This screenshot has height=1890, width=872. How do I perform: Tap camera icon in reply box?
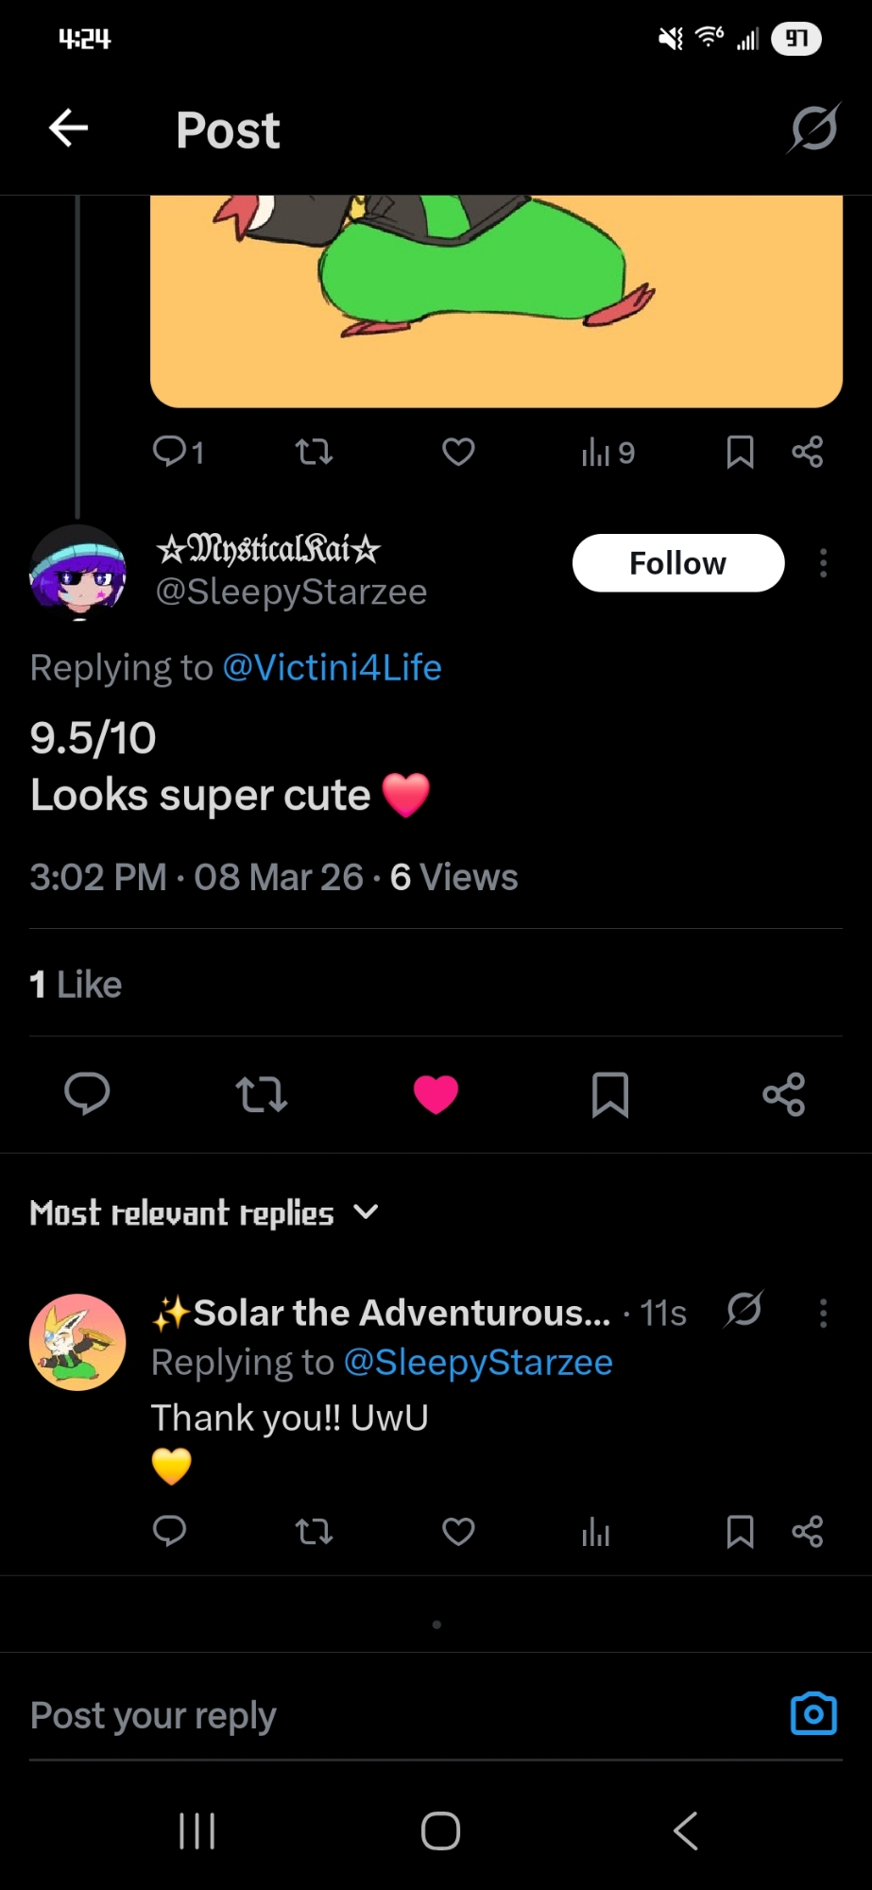[813, 1714]
